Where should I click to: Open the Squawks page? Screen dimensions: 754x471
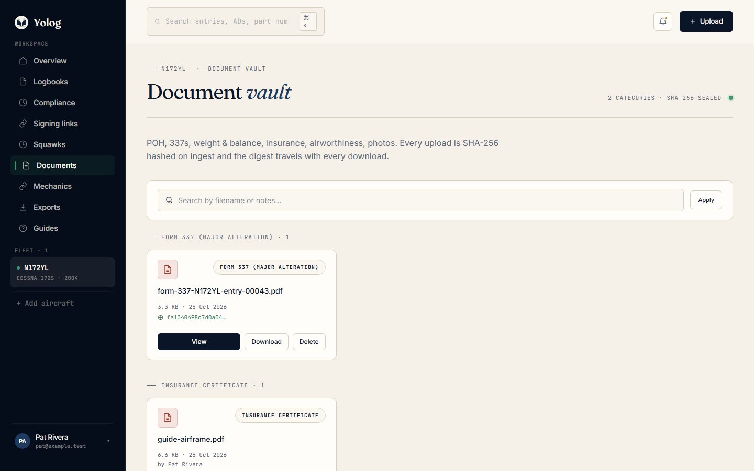[x=62, y=144]
